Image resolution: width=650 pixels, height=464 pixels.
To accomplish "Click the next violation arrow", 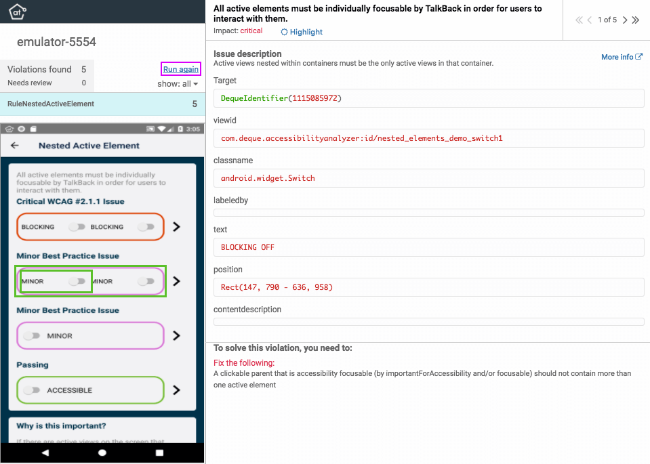I will (624, 20).
